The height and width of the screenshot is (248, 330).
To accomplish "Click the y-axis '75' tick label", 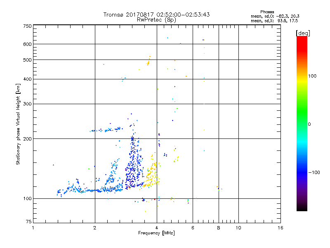I will click(29, 222).
